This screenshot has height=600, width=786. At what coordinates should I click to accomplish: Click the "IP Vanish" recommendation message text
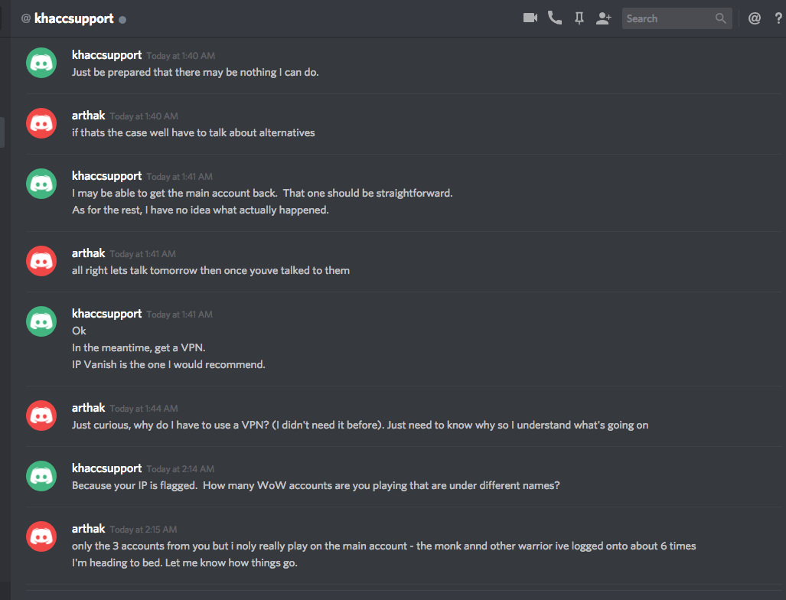point(168,364)
